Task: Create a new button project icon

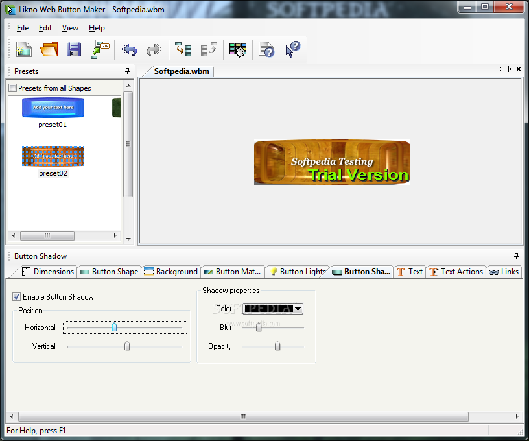Action: point(24,49)
